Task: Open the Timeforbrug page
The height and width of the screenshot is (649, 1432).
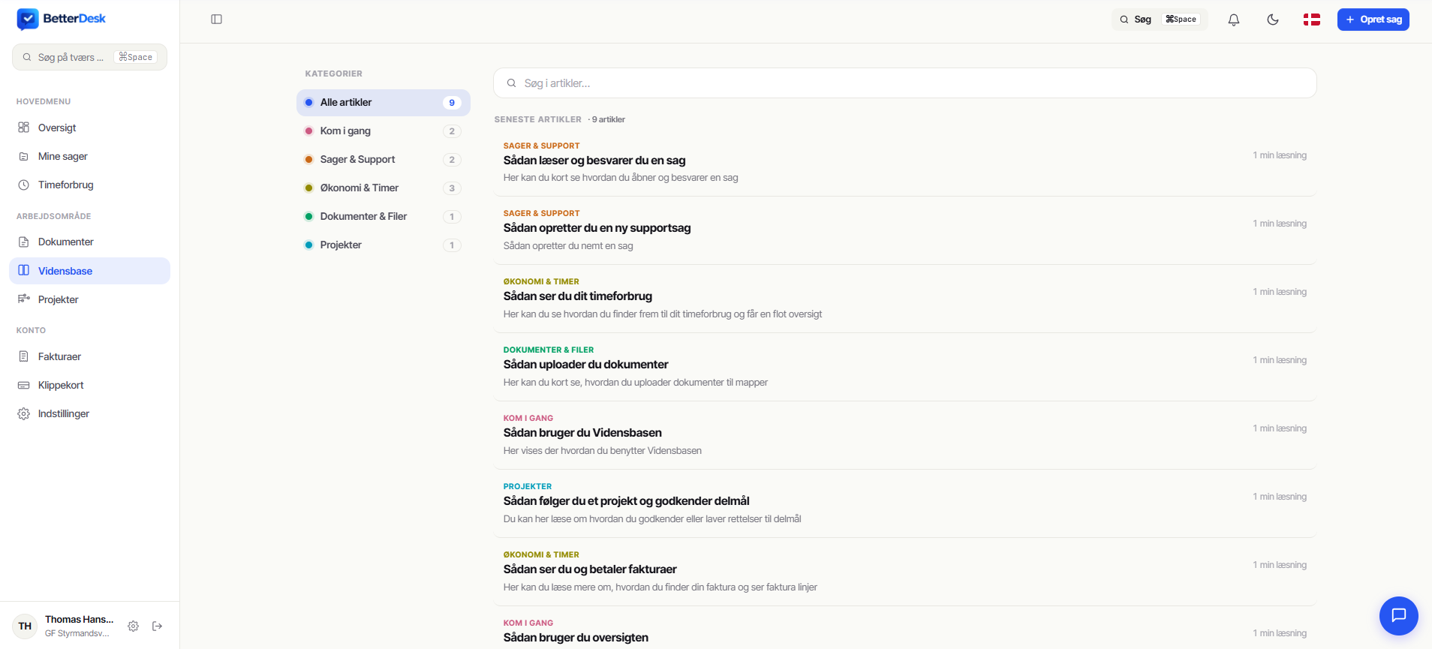Action: [89, 185]
